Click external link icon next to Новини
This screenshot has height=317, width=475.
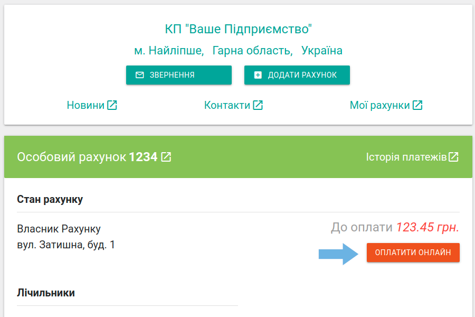pyautogui.click(x=112, y=105)
